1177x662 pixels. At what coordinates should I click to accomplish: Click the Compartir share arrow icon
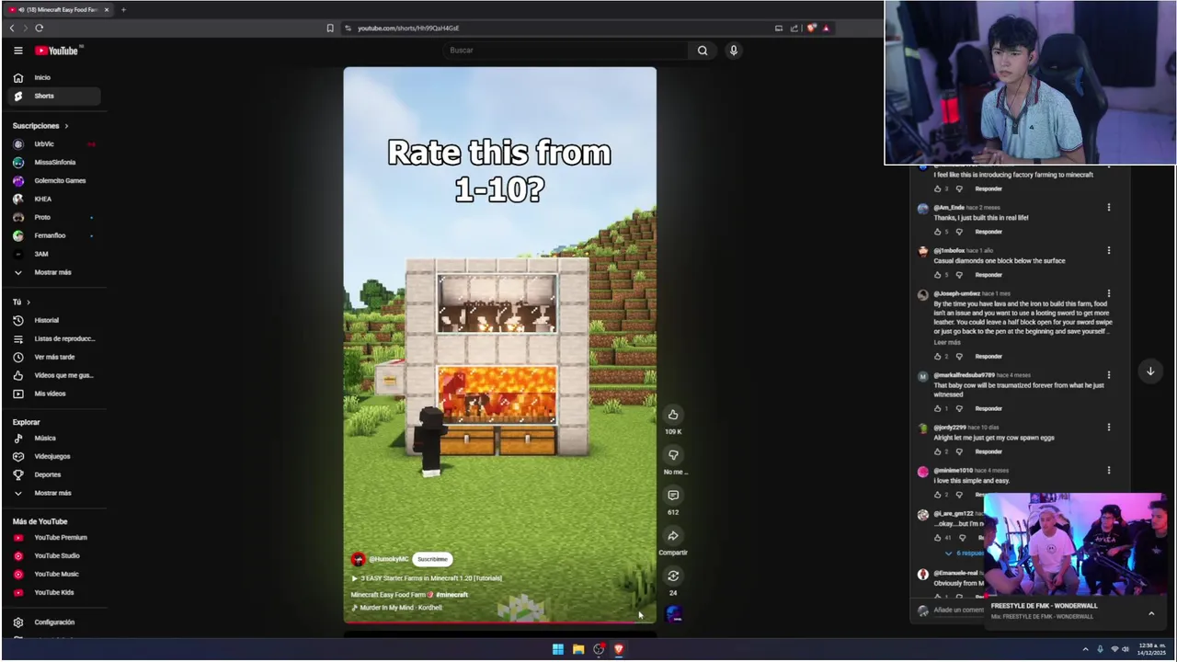[673, 536]
